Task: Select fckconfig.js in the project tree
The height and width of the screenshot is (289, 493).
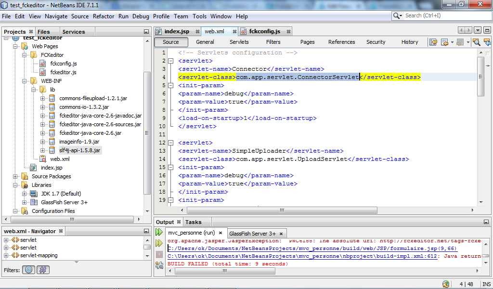Action: coord(64,64)
